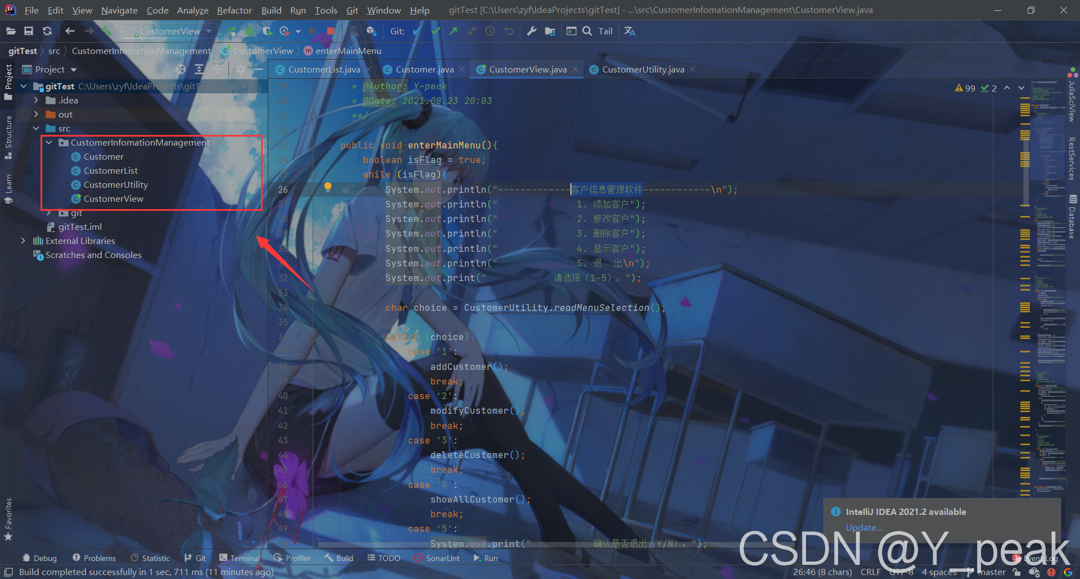Push commits with Git green arrow icon
The height and width of the screenshot is (579, 1080).
[453, 31]
